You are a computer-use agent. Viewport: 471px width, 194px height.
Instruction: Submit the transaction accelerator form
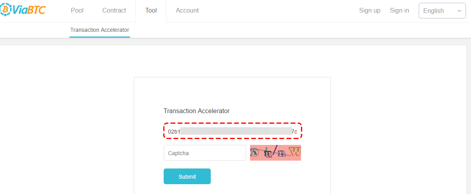point(187,176)
